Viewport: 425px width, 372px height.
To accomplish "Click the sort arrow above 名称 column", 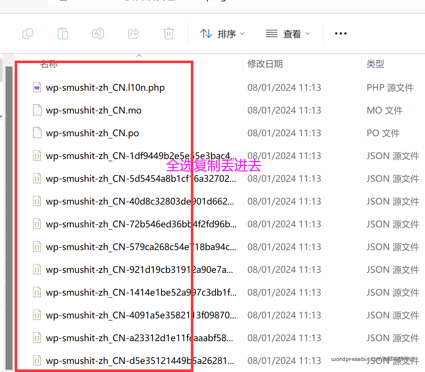I will tap(139, 56).
